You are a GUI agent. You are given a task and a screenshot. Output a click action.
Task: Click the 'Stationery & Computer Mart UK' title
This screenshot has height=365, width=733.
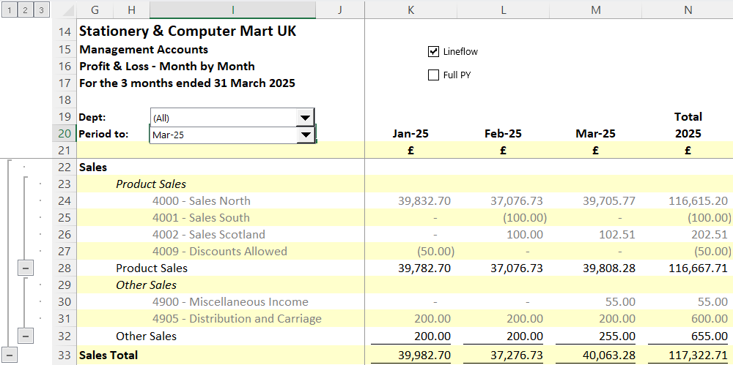[188, 31]
